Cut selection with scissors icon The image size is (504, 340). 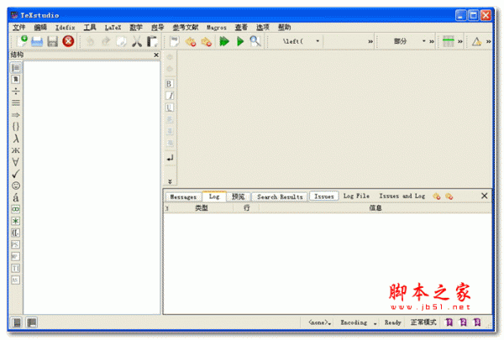pyautogui.click(x=137, y=41)
